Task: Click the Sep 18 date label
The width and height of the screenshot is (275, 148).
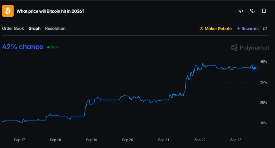Action: pyautogui.click(x=55, y=140)
